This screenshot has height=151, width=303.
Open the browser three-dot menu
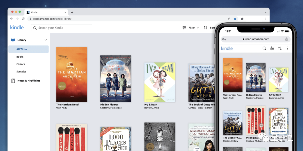pyautogui.click(x=266, y=19)
